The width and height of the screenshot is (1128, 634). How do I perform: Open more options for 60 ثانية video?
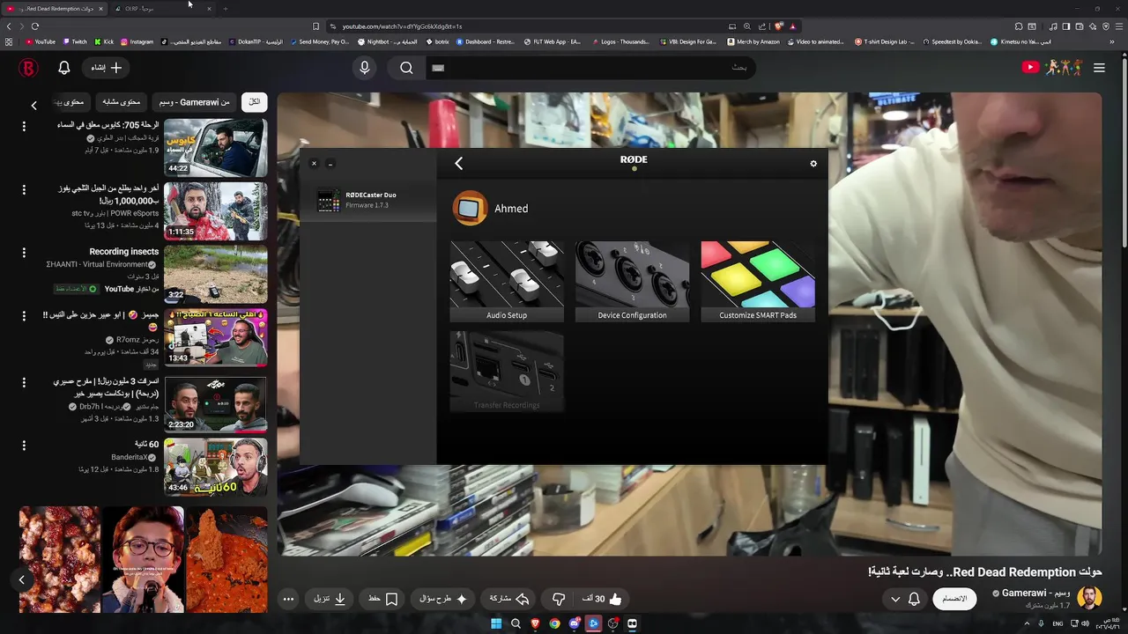tap(24, 446)
